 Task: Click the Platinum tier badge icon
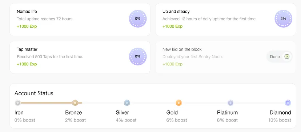[x=230, y=103]
